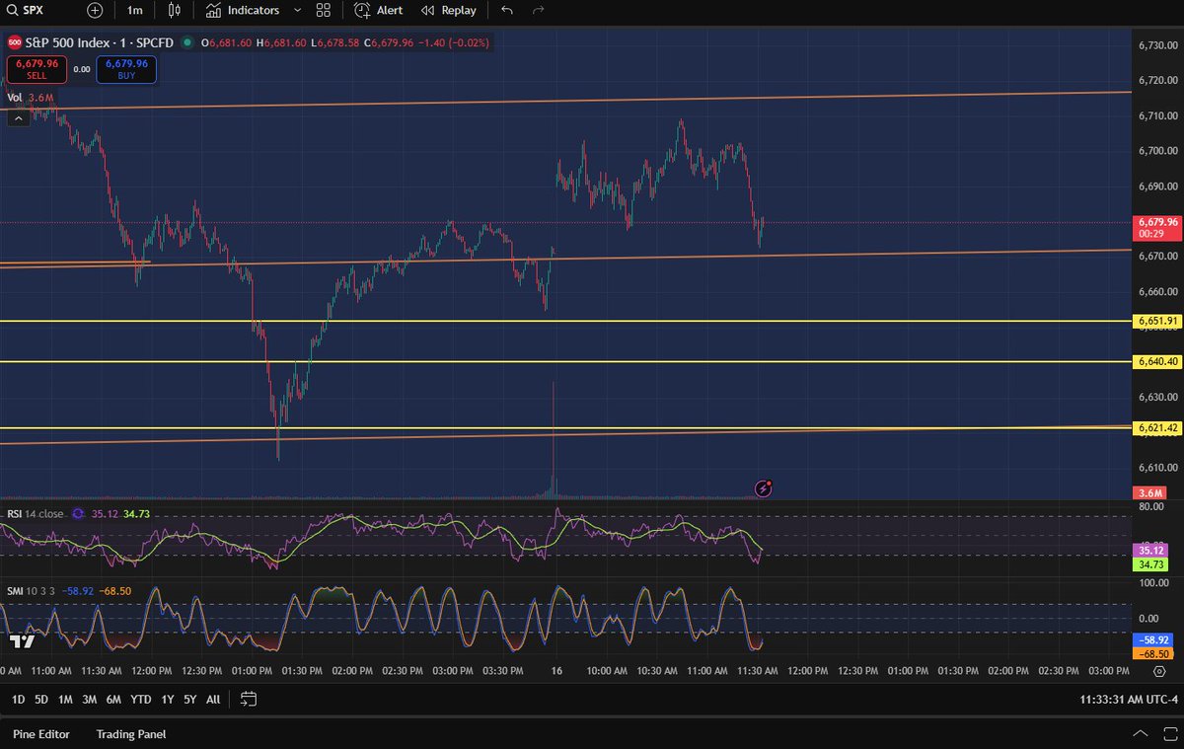
Task: Select the 1D date range
Action: (19, 700)
